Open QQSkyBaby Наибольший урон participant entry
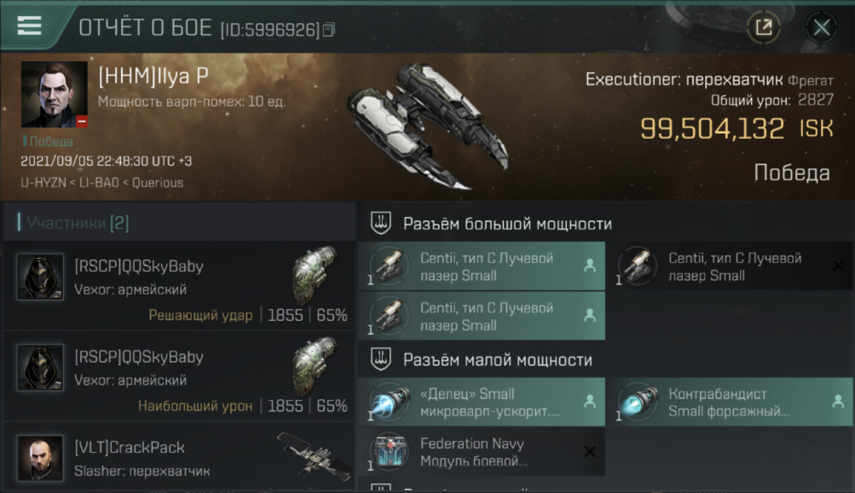 pos(179,375)
